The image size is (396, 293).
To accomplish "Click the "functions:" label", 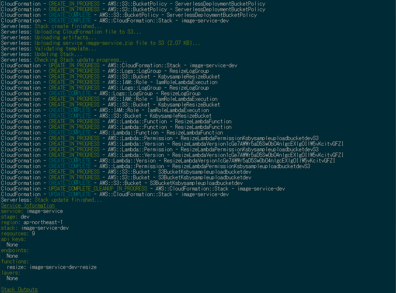I will 15,261.
